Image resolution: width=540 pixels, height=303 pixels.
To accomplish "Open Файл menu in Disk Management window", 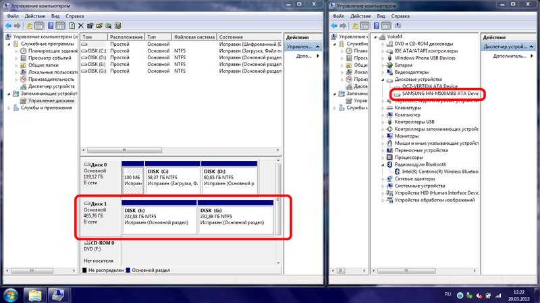I will click(x=13, y=16).
